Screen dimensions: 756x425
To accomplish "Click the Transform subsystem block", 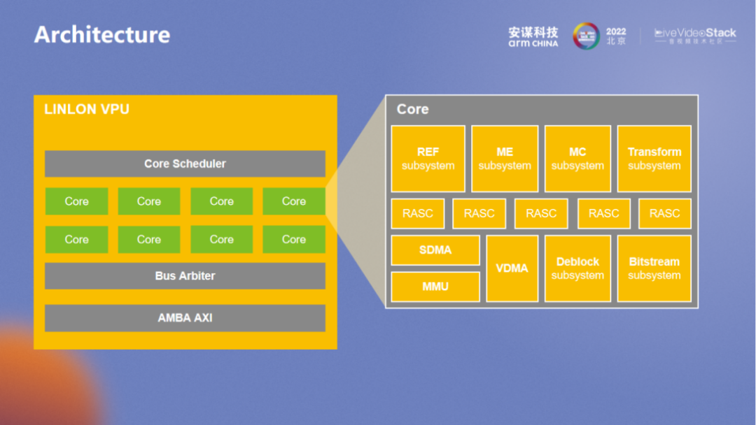I will [654, 159].
